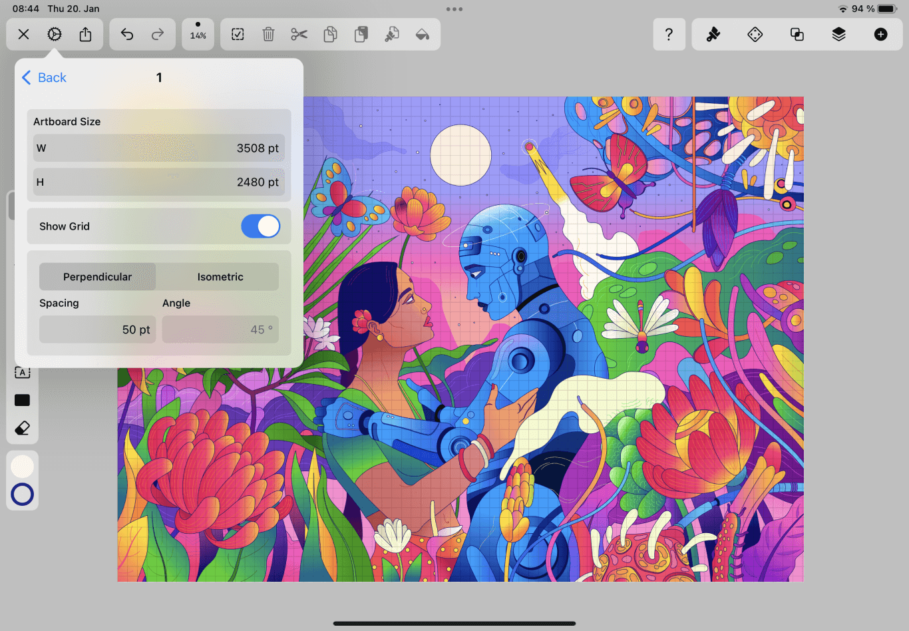Image resolution: width=909 pixels, height=631 pixels.
Task: Select the fill bucket tool
Action: (423, 35)
